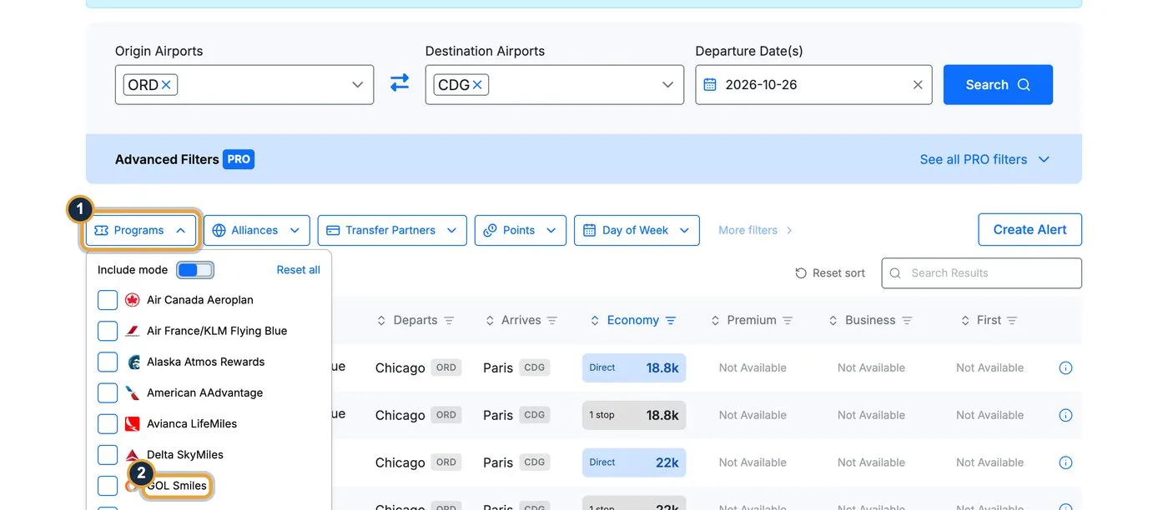Viewport: 1168px width, 510px height.
Task: Select Direct 22k economy fare
Action: click(x=634, y=462)
